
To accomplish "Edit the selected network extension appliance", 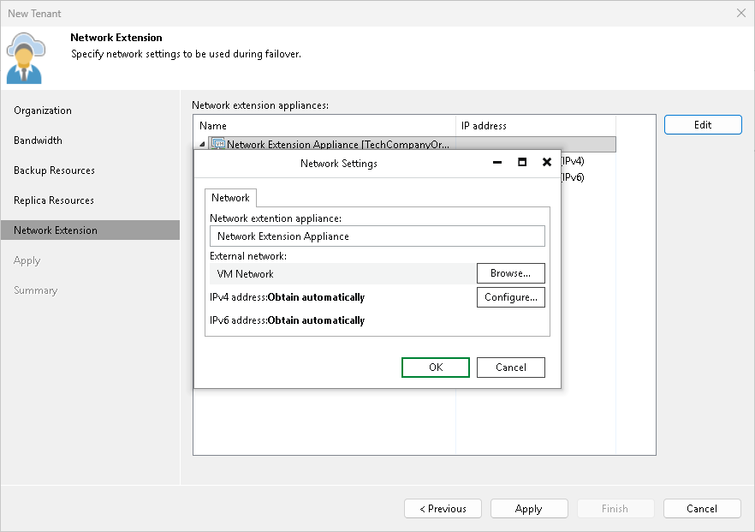I will [x=702, y=124].
